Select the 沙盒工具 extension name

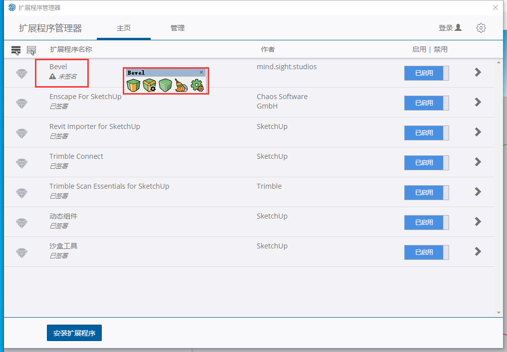(63, 246)
